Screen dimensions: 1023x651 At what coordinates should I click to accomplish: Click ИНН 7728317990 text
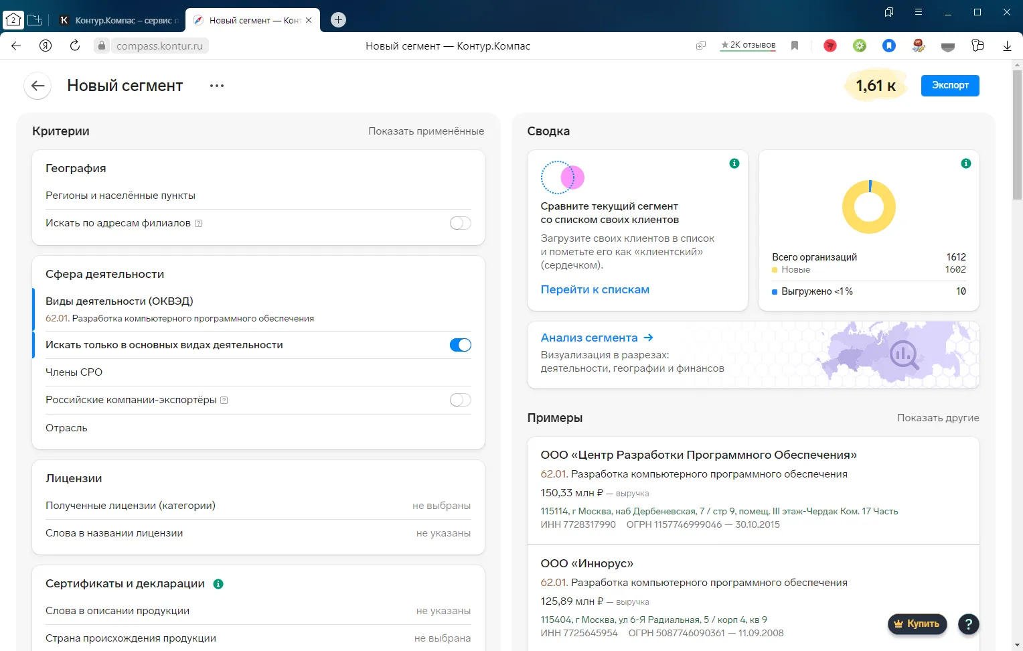click(x=578, y=524)
